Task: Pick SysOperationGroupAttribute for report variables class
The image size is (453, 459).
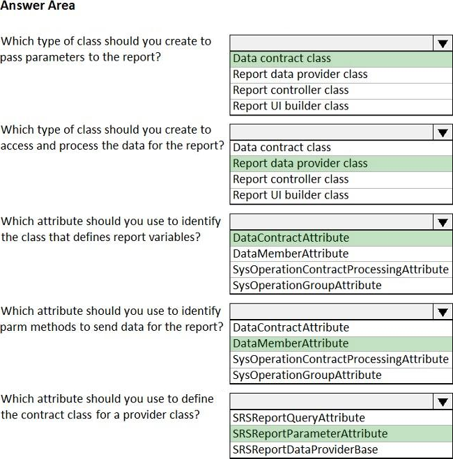Action: tap(307, 286)
